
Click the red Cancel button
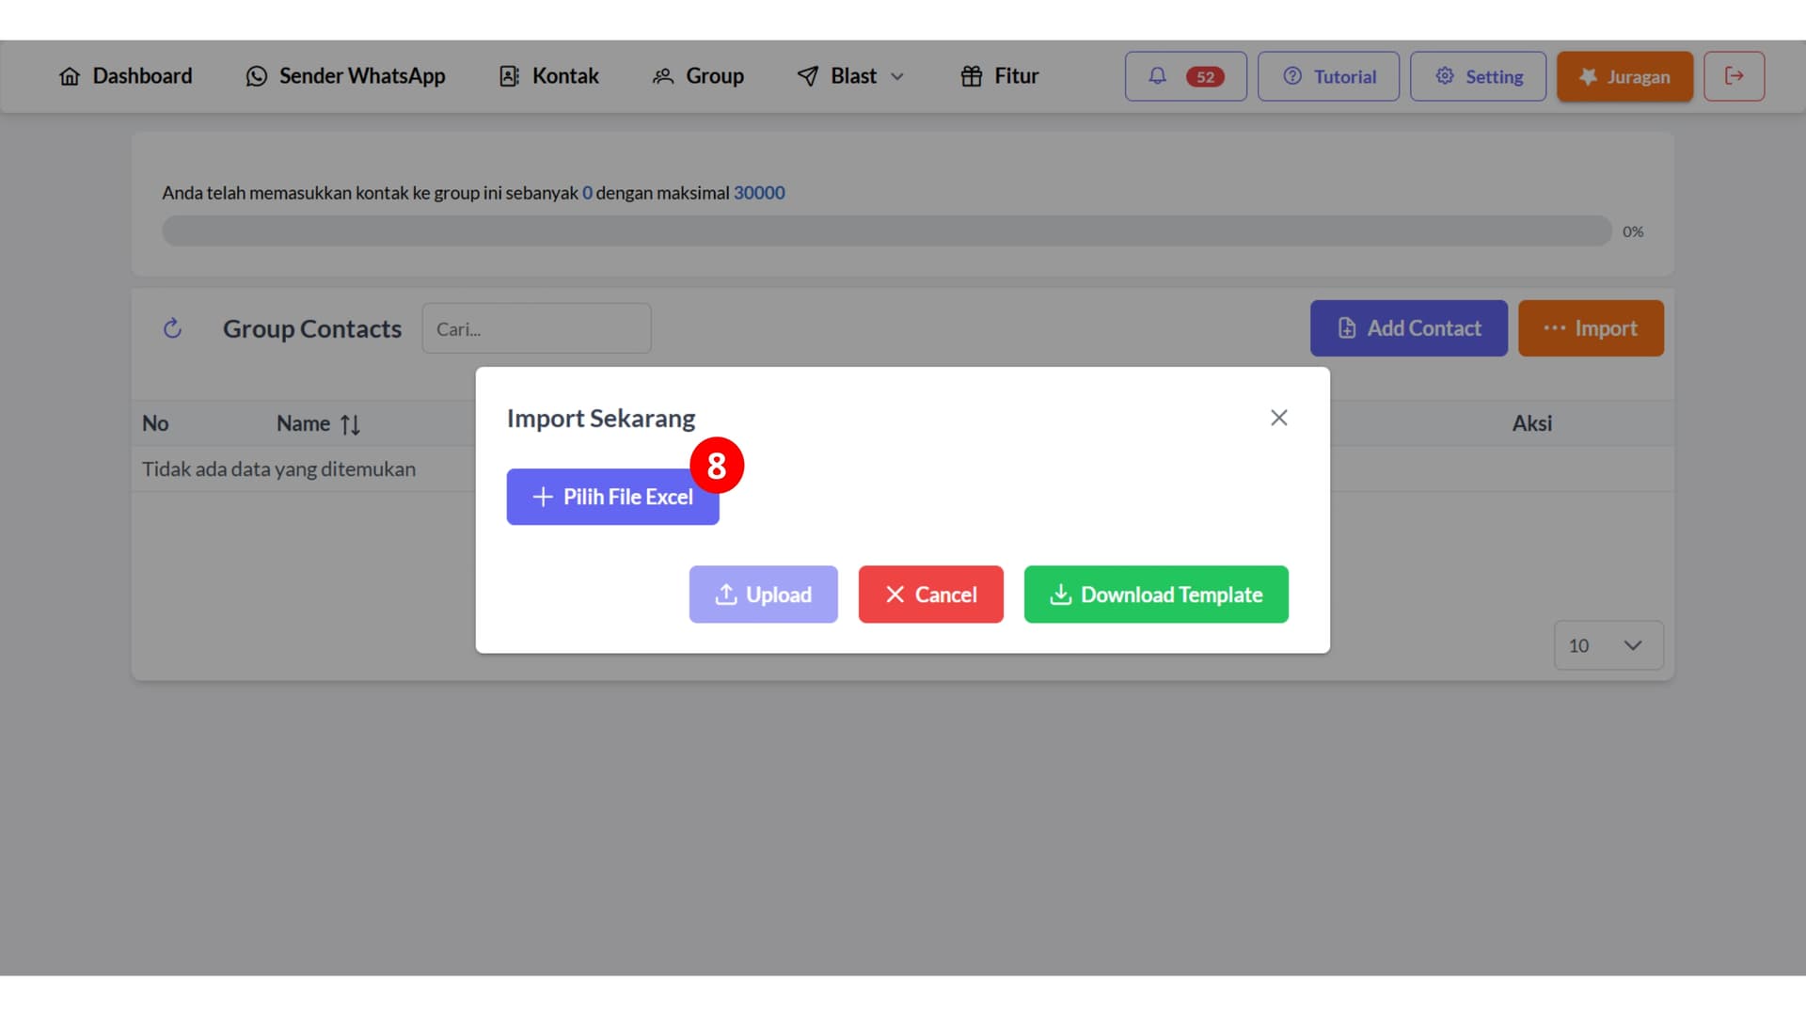(930, 595)
